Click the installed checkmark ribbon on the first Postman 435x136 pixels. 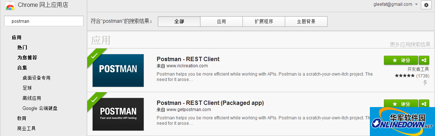click(95, 56)
